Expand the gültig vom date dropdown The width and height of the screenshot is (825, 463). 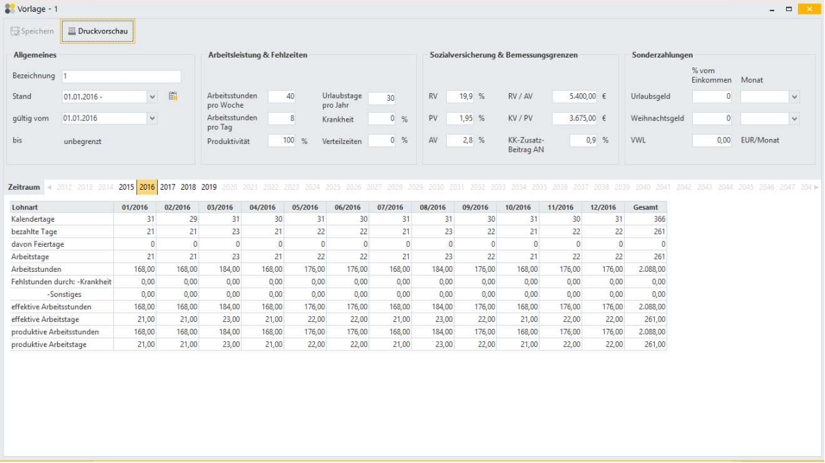click(152, 118)
